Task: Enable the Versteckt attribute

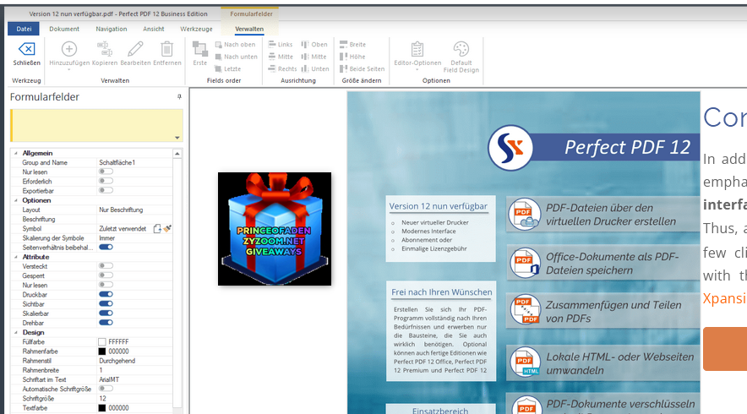Action: pyautogui.click(x=106, y=266)
